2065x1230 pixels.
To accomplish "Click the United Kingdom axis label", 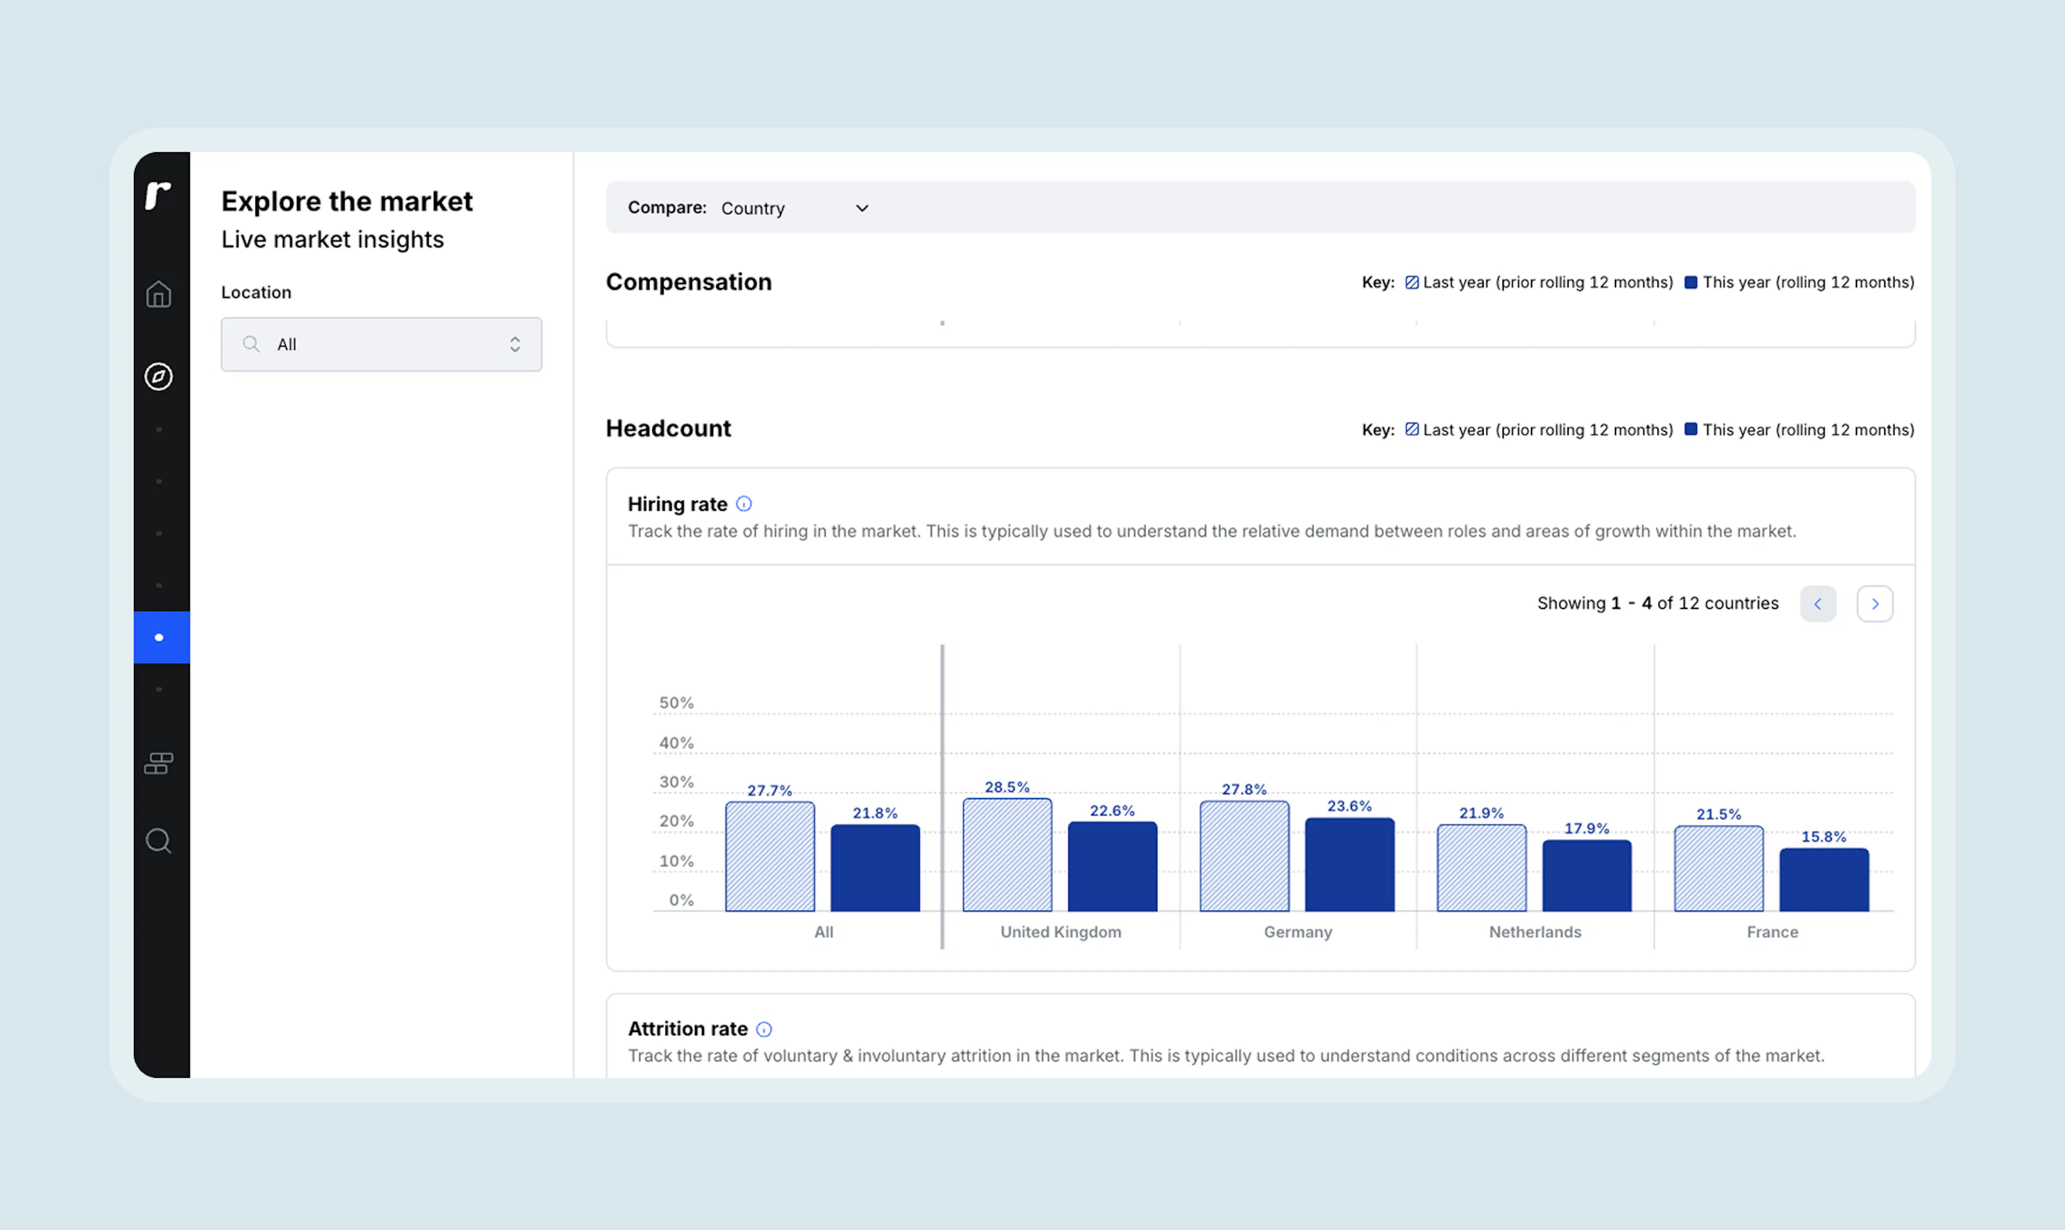I will coord(1060,933).
